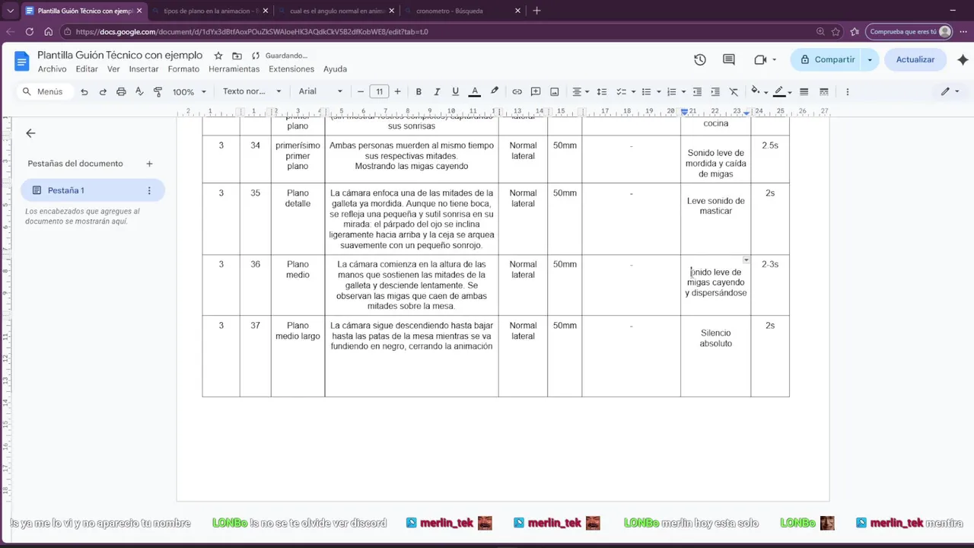Decrease the indent
This screenshot has height=548, width=974.
pos(697,91)
